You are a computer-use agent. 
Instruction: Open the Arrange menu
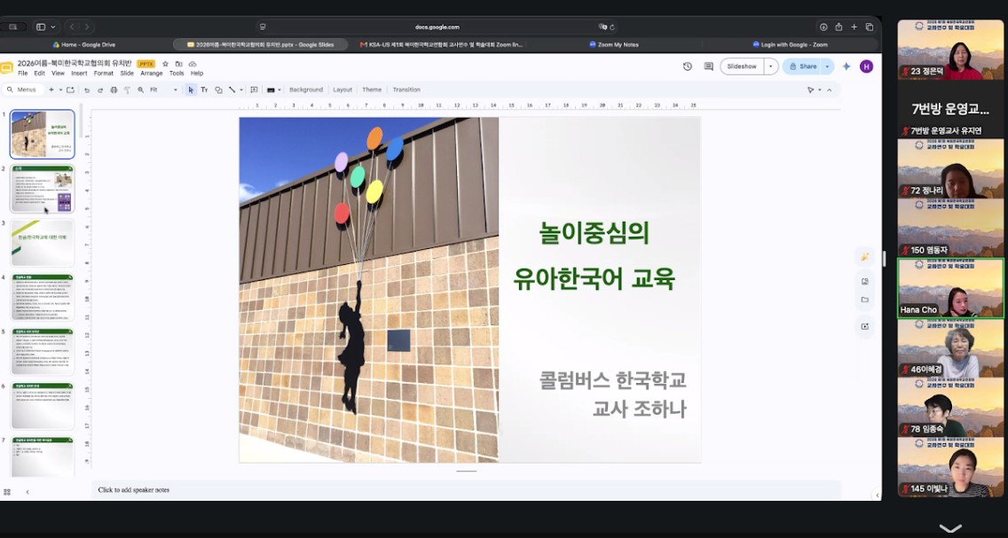(152, 74)
